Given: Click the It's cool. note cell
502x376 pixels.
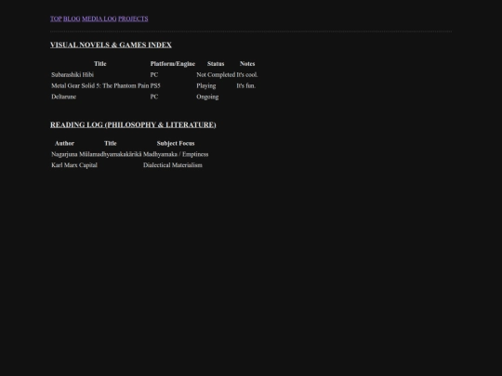Looking at the screenshot, I should point(247,75).
